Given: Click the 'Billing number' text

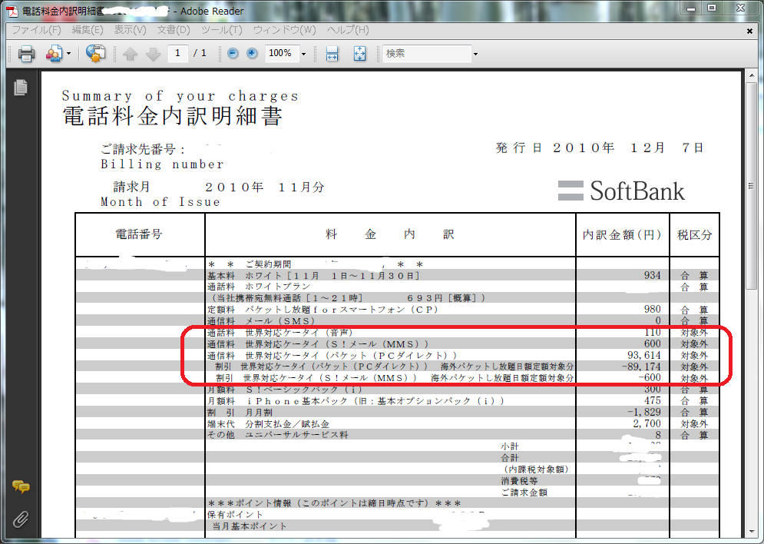Looking at the screenshot, I should (x=162, y=164).
